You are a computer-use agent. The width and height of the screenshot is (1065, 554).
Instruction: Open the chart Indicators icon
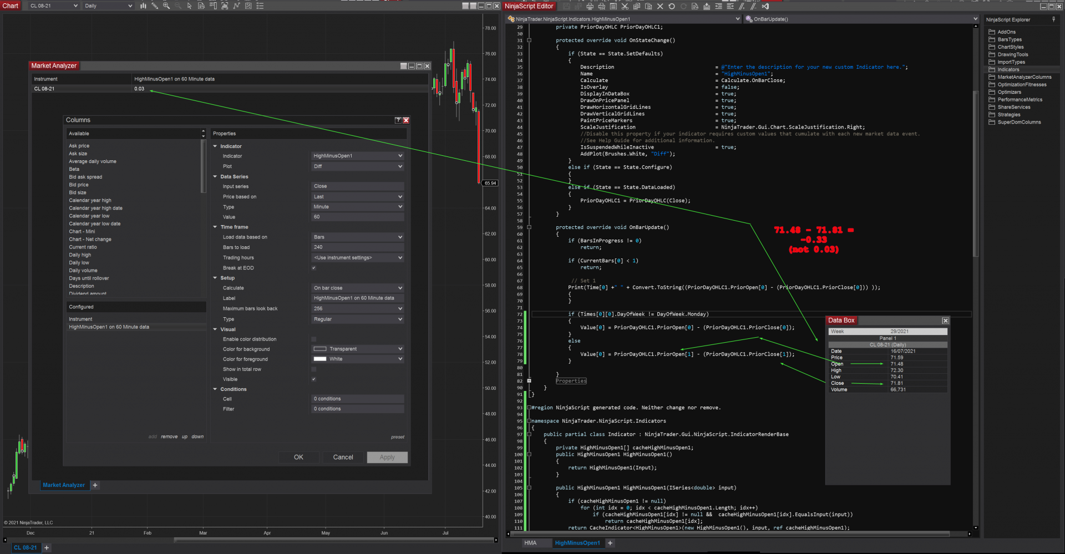tap(236, 6)
